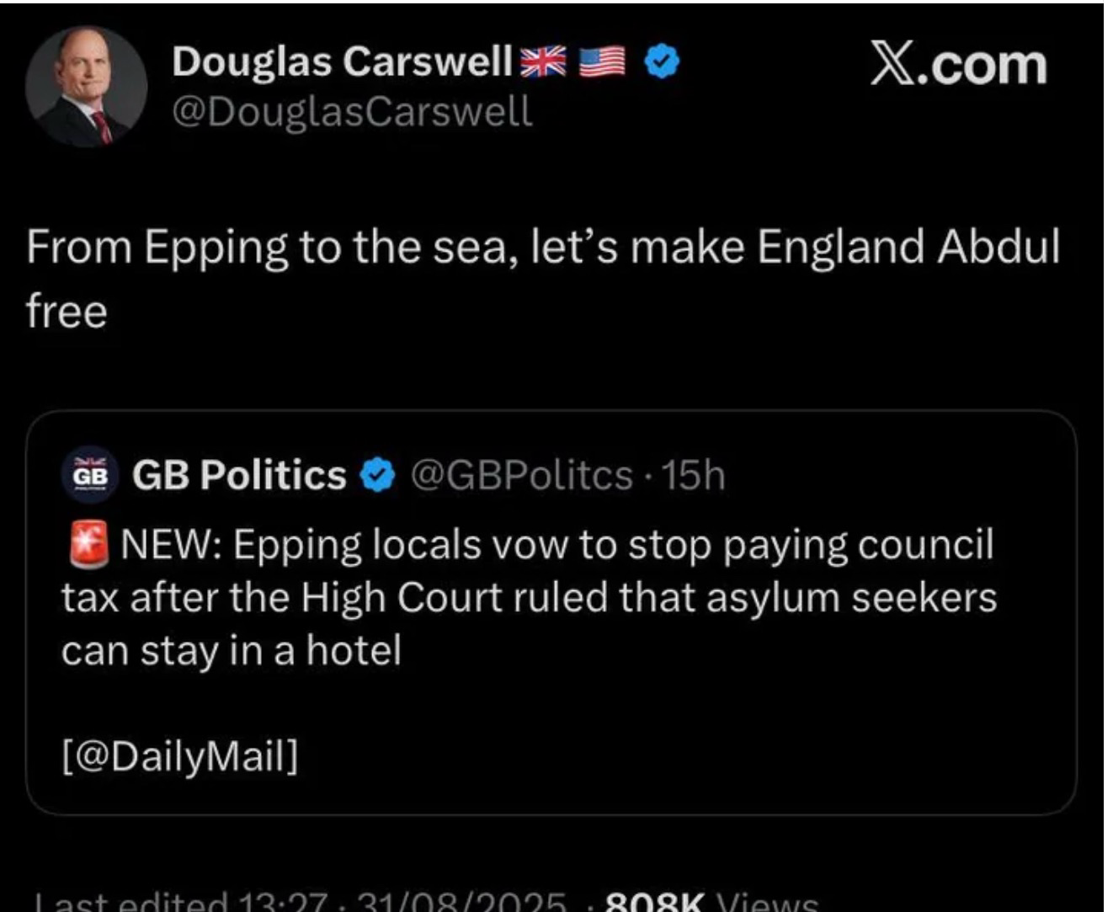Screen dimensions: 1113x912
Task: Open the GB Politics avatar icon
Action: point(91,475)
